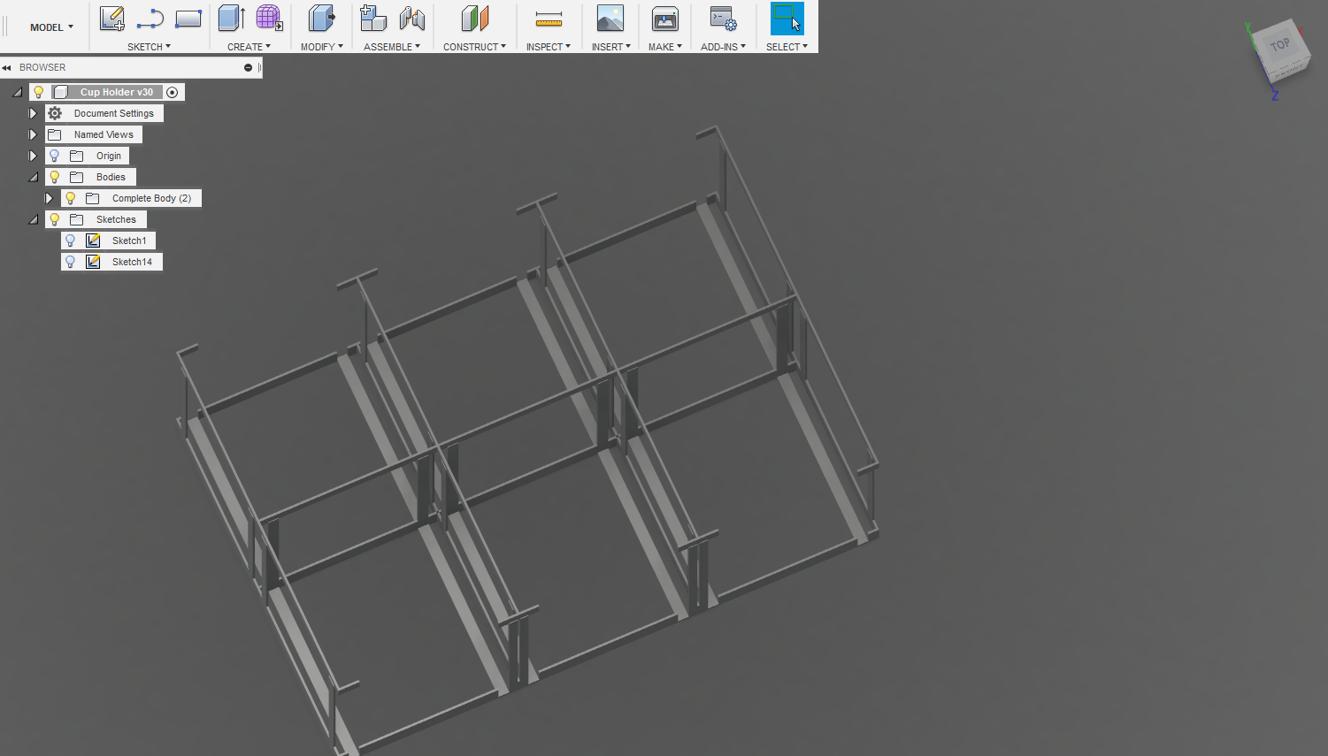This screenshot has width=1328, height=756.
Task: Toggle the Bodies folder lightbulb
Action: pos(54,177)
